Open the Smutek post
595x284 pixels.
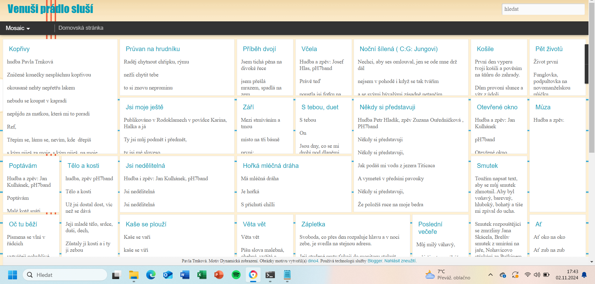coord(487,166)
